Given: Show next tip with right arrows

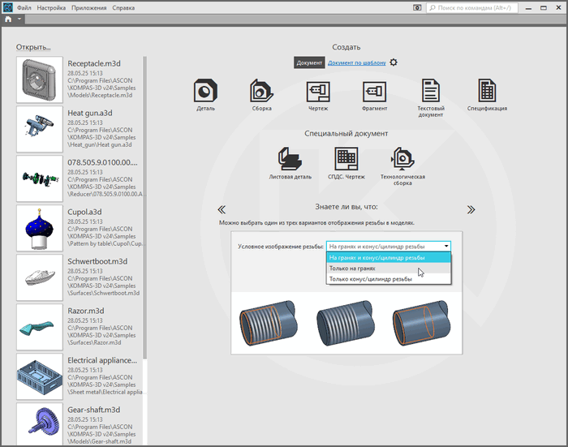Looking at the screenshot, I should (x=471, y=209).
